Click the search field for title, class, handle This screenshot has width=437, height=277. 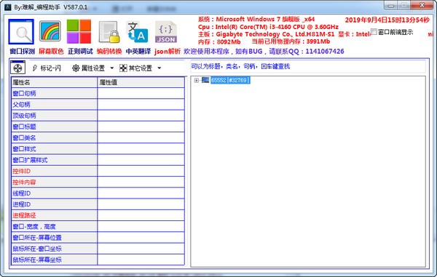(x=307, y=66)
